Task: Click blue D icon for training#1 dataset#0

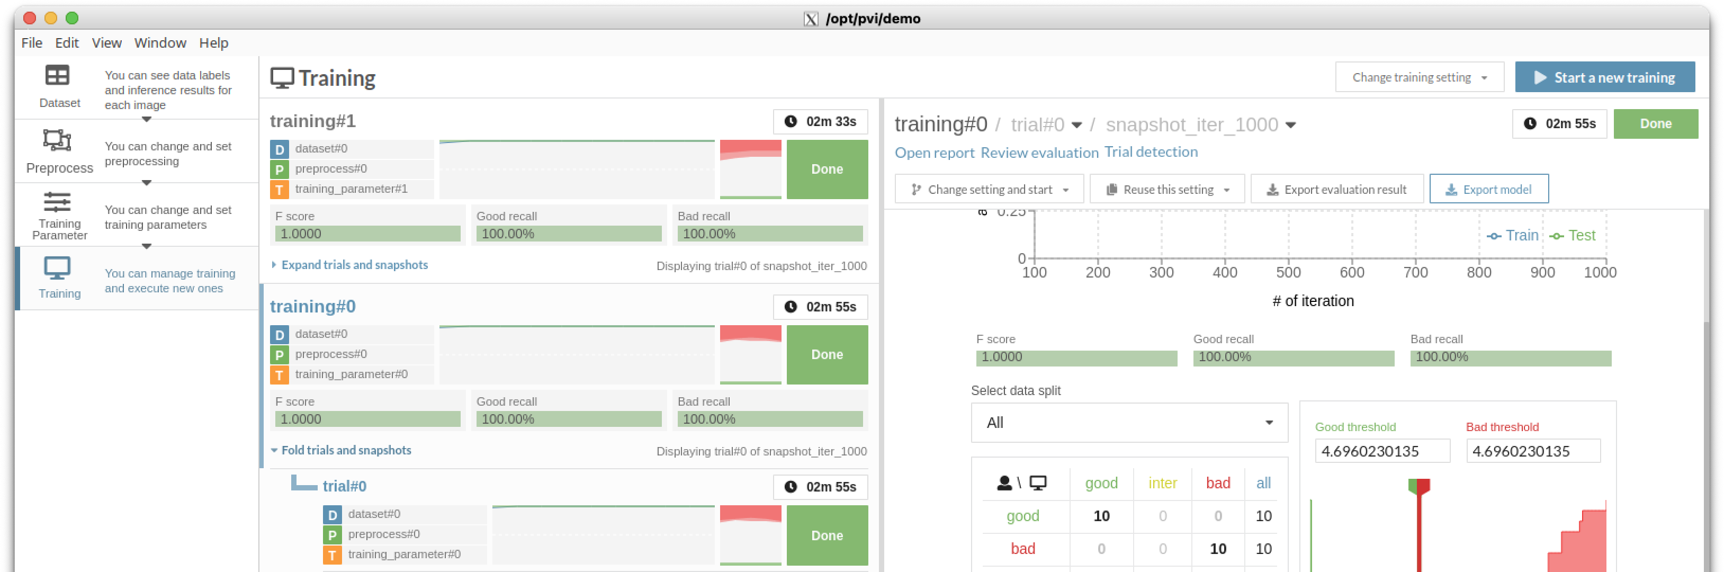Action: 279,149
